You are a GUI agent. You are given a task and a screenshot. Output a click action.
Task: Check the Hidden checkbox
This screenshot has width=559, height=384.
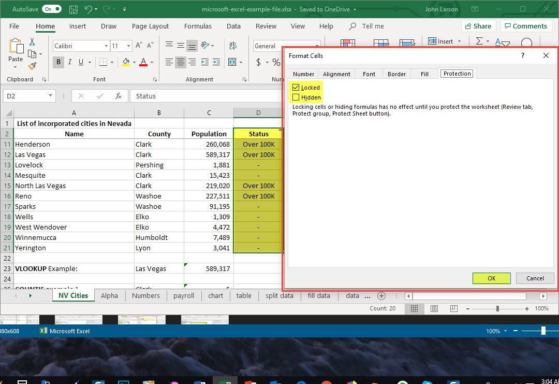296,97
